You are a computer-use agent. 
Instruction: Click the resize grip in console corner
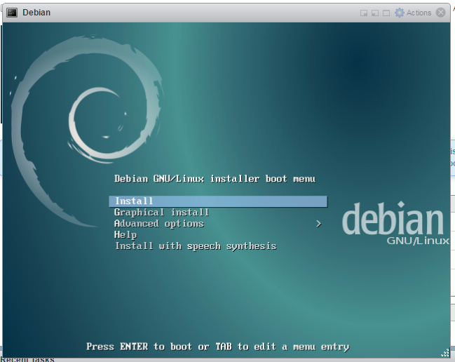click(x=445, y=353)
